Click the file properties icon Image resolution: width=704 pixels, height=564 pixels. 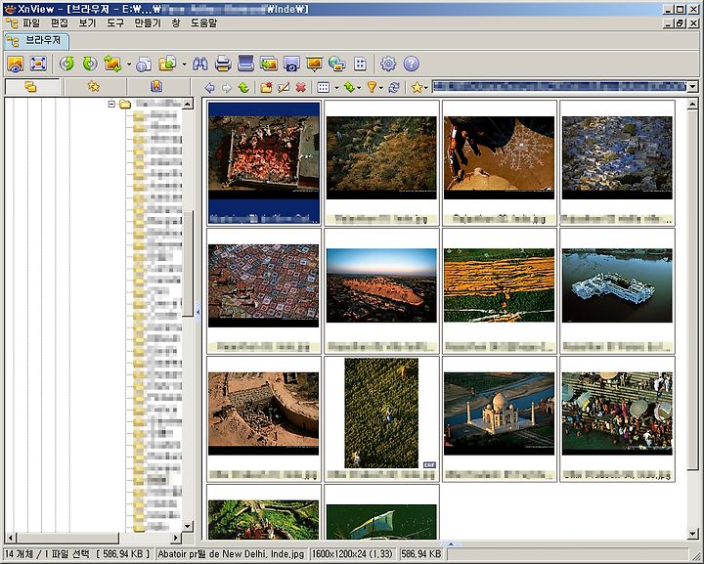(144, 64)
